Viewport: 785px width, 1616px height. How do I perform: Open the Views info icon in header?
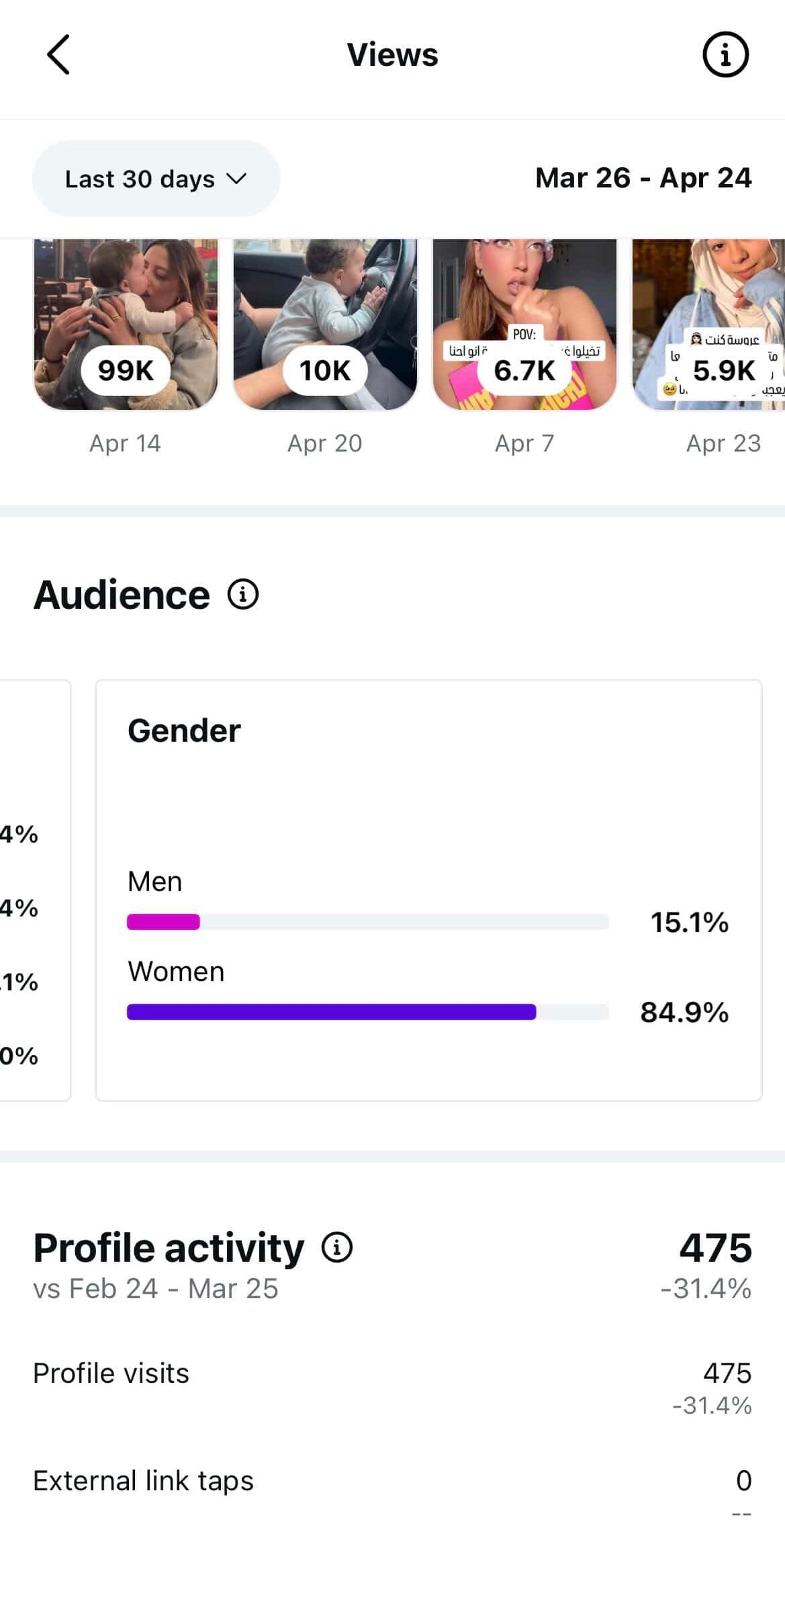(725, 54)
